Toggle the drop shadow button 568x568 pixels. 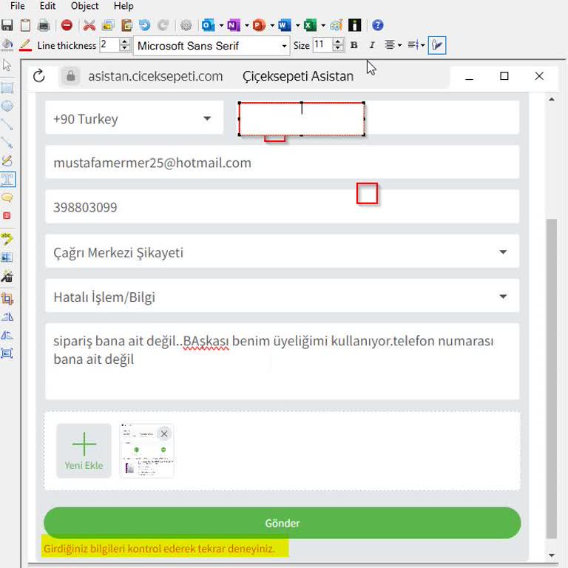(x=437, y=45)
